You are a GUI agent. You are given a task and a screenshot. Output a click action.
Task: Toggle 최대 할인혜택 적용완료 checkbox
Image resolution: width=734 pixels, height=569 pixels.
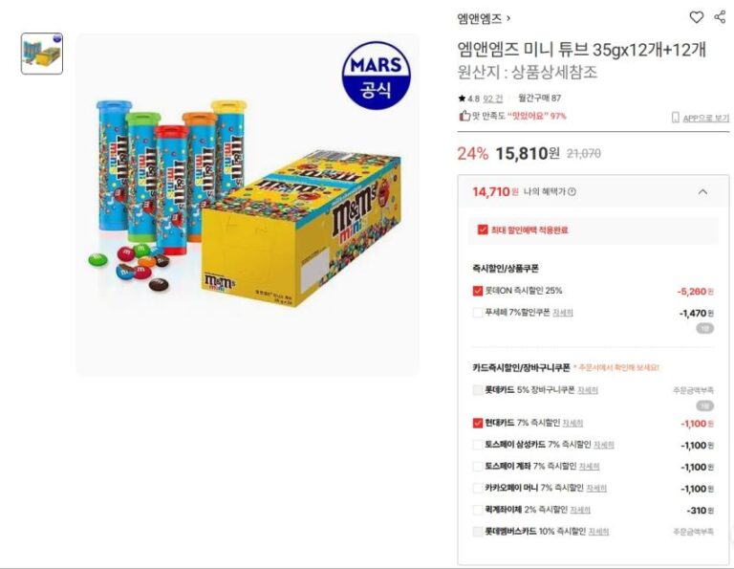483,230
